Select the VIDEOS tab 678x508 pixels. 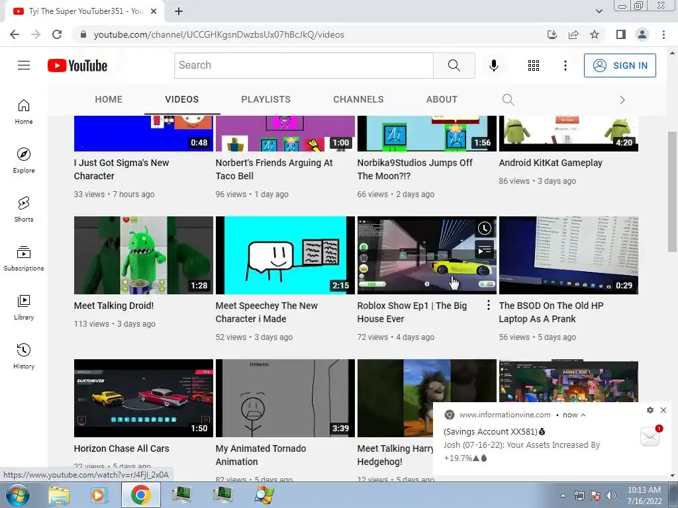tap(181, 99)
